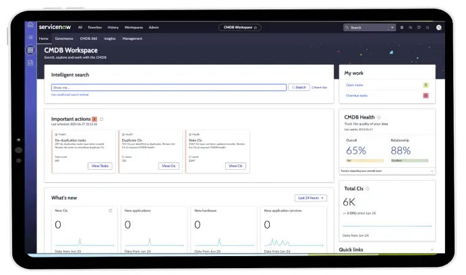Click the Search tips icon link
Viewport: 466px width, 275px height.
319,88
